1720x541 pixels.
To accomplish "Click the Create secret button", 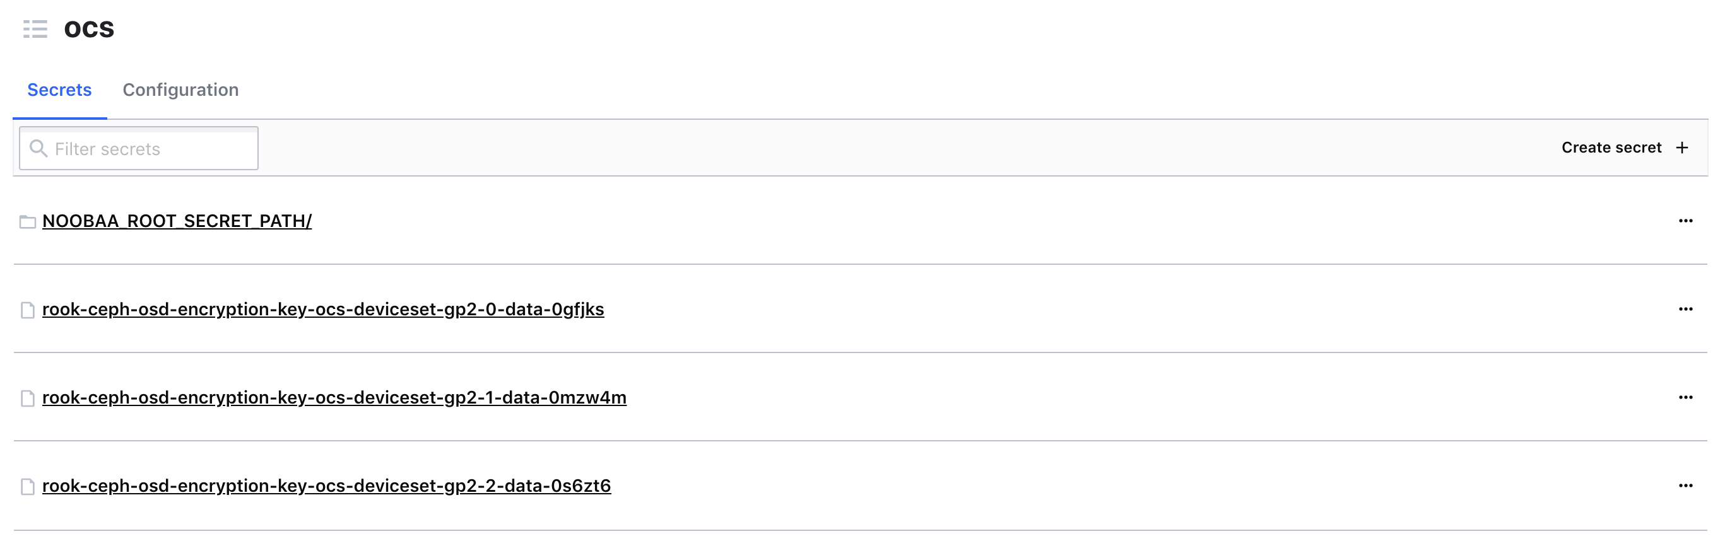I will 1625,148.
